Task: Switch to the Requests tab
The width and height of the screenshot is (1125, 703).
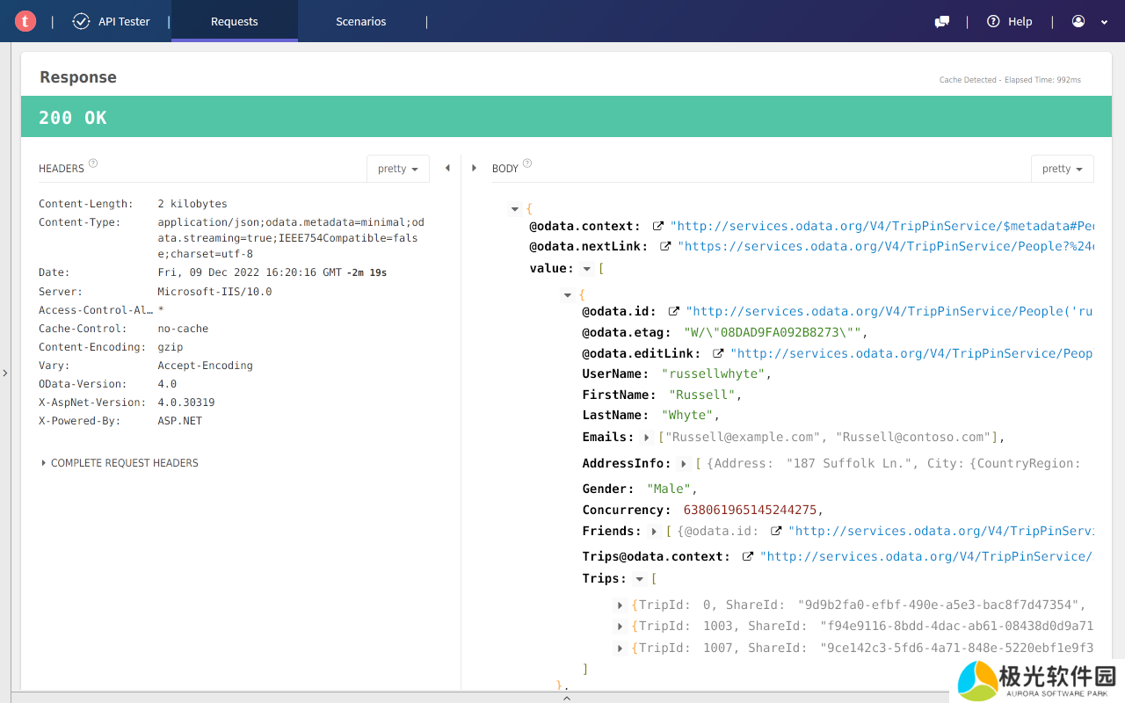Action: tap(234, 21)
